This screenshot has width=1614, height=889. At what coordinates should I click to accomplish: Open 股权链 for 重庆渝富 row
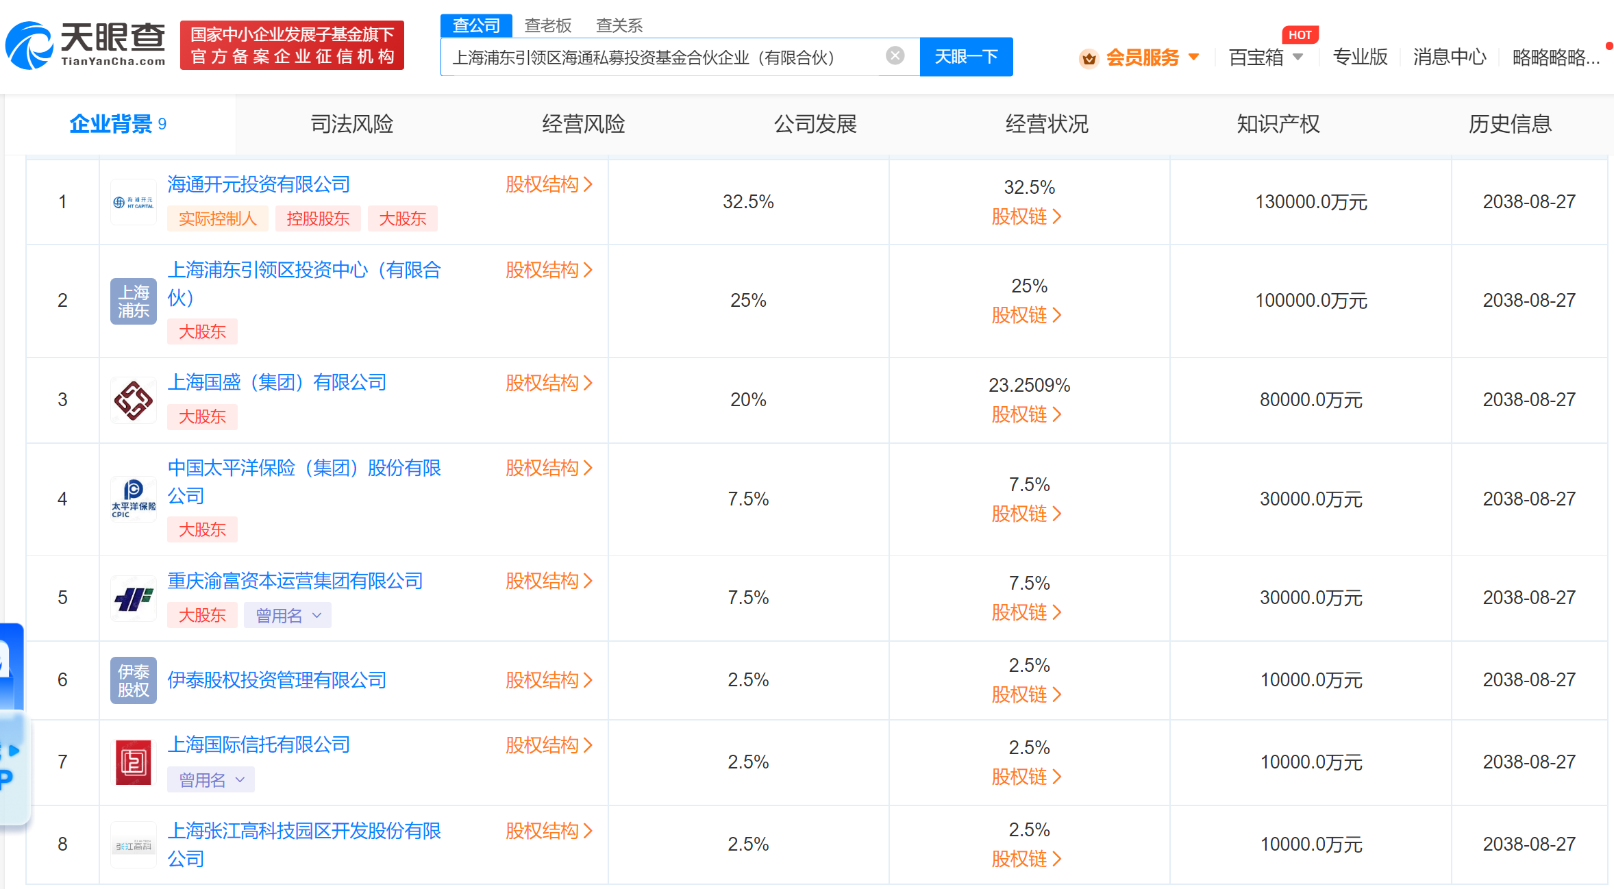[1026, 612]
